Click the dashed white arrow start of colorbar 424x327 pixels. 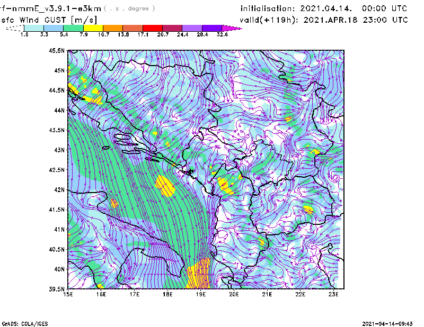click(15, 28)
